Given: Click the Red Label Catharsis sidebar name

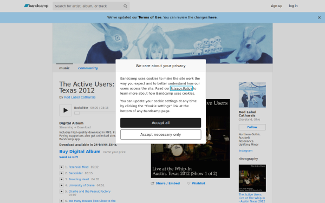Looking at the screenshot, I should pos(248,114).
